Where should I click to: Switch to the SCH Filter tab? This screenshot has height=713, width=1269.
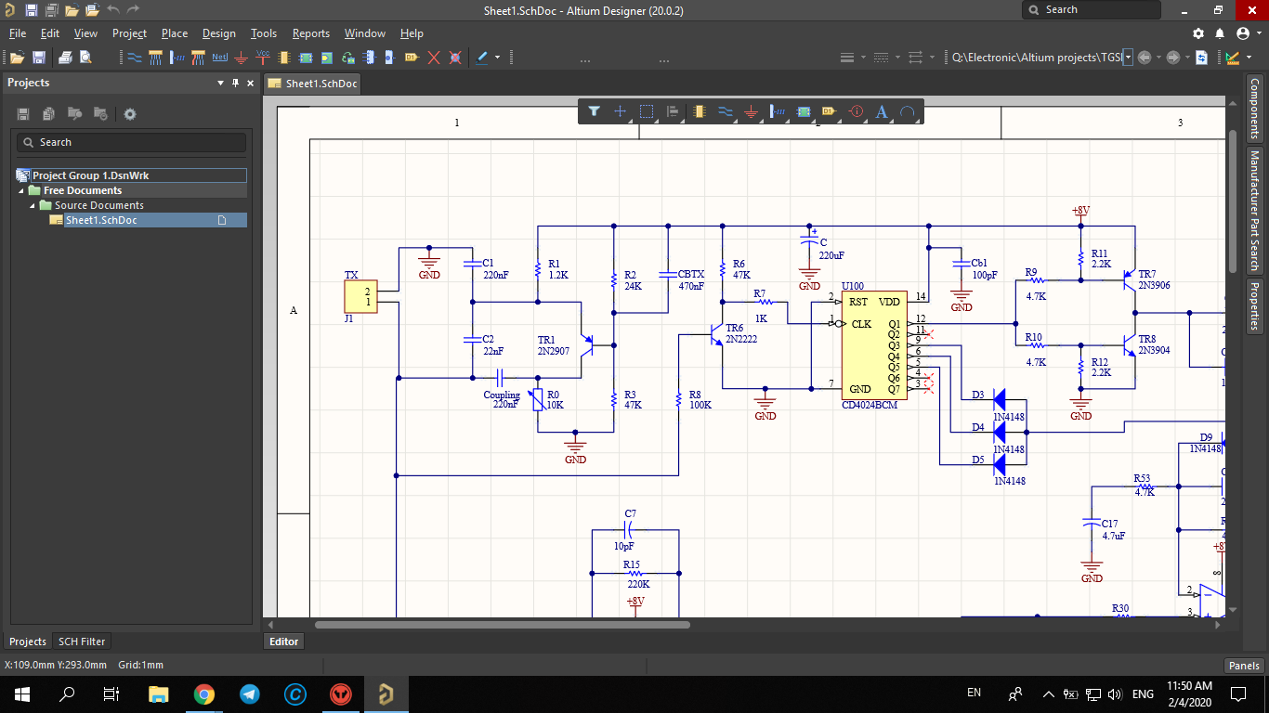point(82,642)
